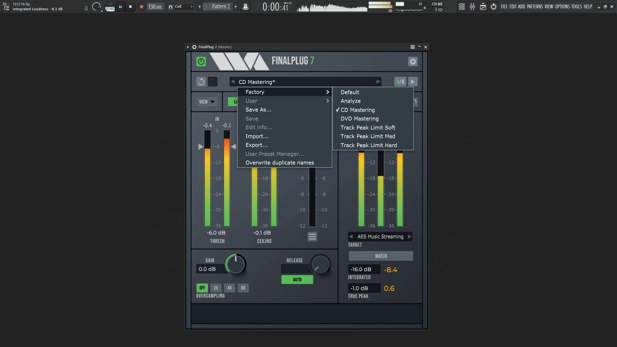This screenshot has height=347, width=617.
Task: Click the A/B copy arrow button
Action: (413, 82)
